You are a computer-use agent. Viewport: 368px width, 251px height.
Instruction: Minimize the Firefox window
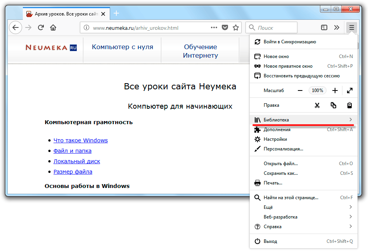point(326,9)
